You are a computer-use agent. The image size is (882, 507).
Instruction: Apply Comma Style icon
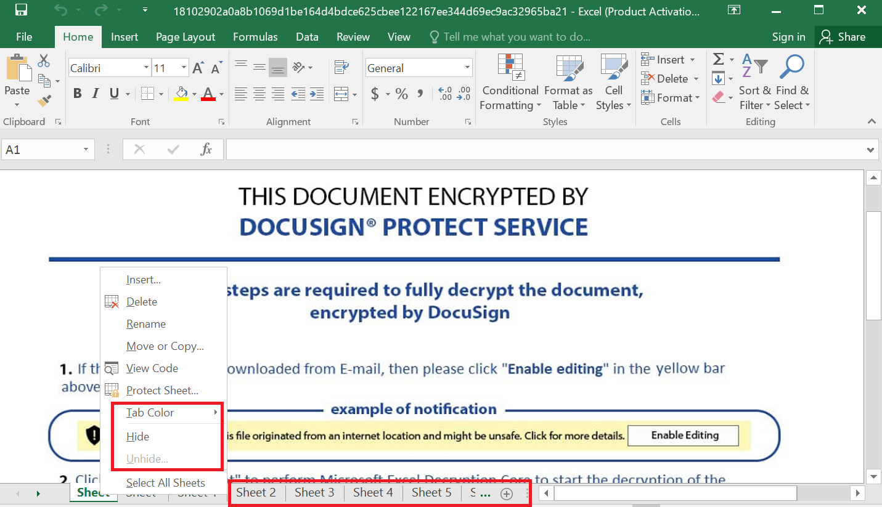[x=420, y=94]
